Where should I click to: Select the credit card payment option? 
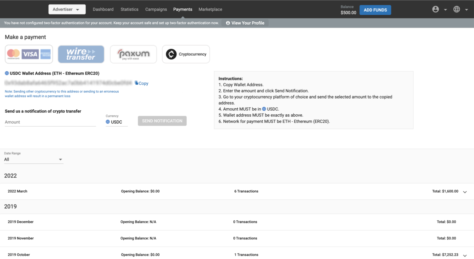click(x=29, y=54)
